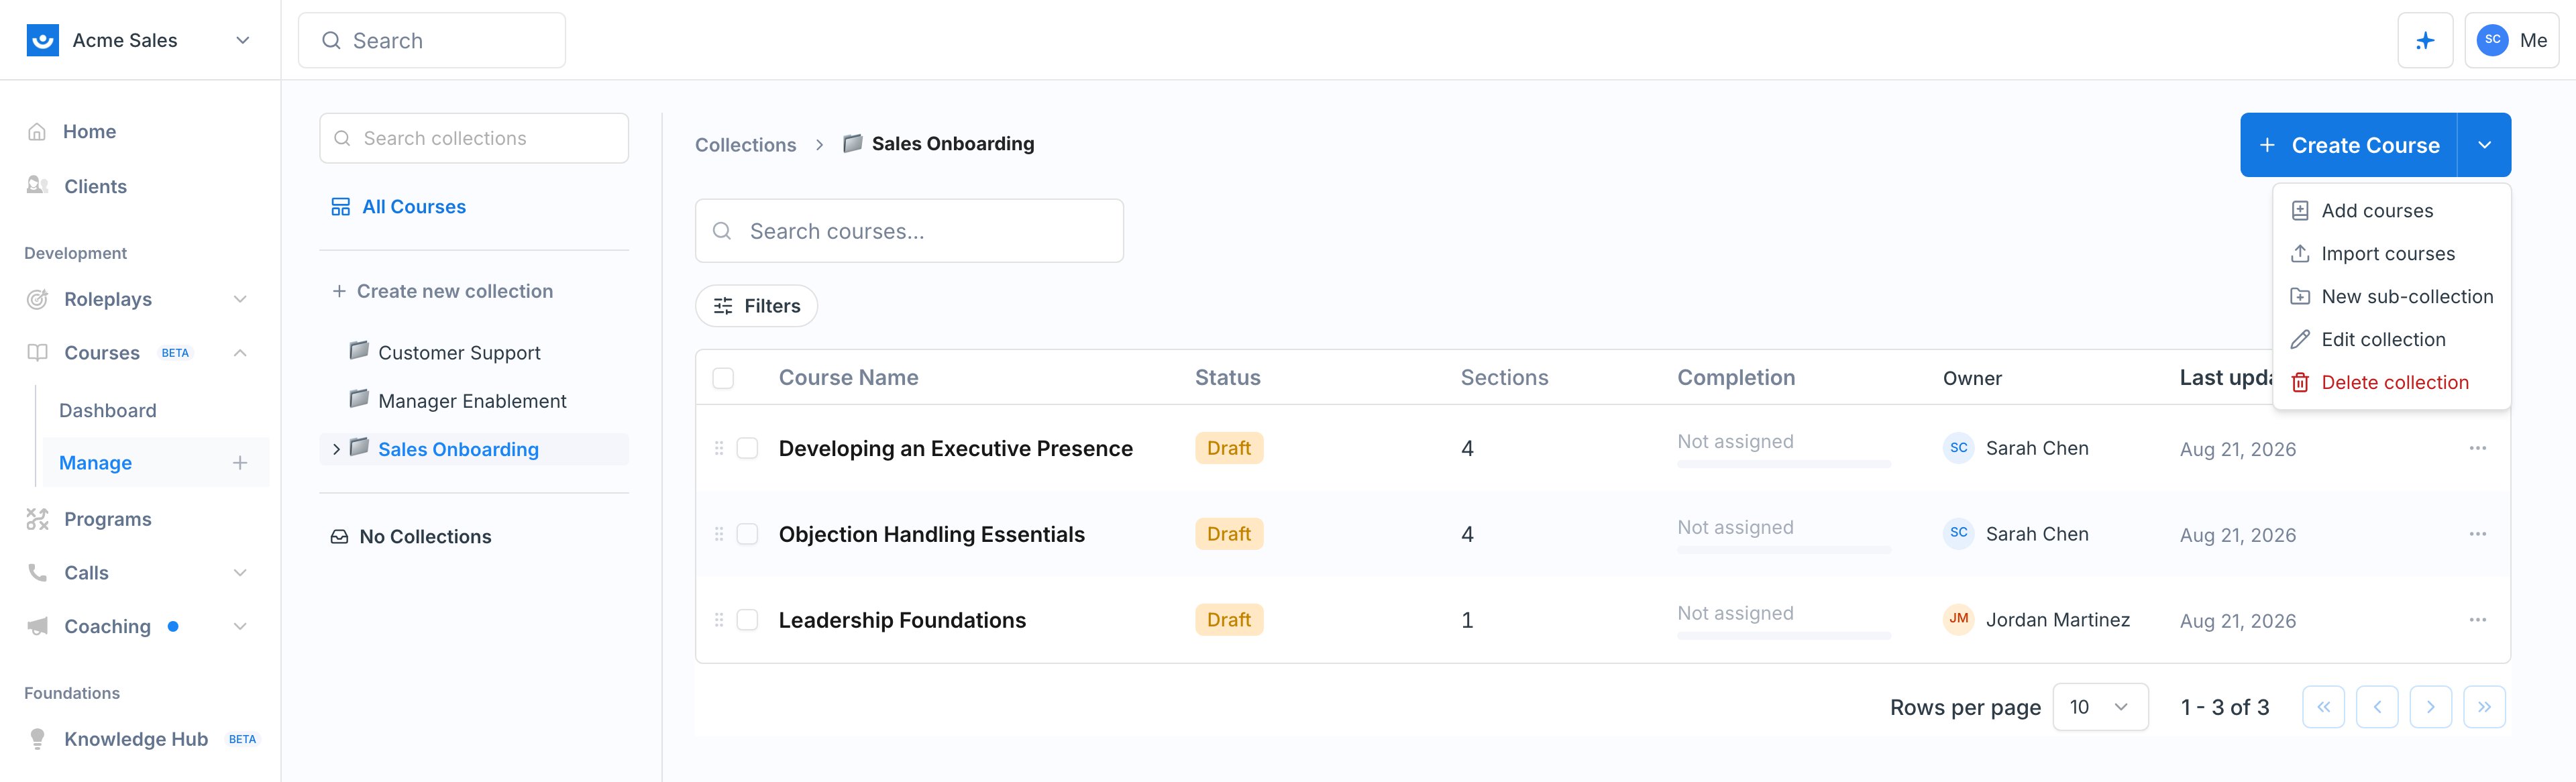This screenshot has width=2576, height=782.
Task: Open the Rows per page dropdown
Action: 2100,707
